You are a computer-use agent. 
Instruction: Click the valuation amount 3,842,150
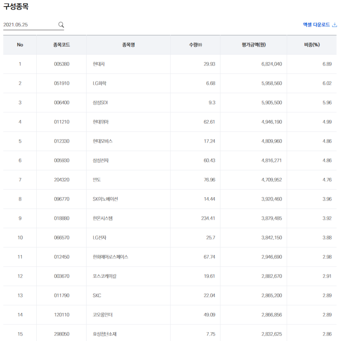point(272,238)
